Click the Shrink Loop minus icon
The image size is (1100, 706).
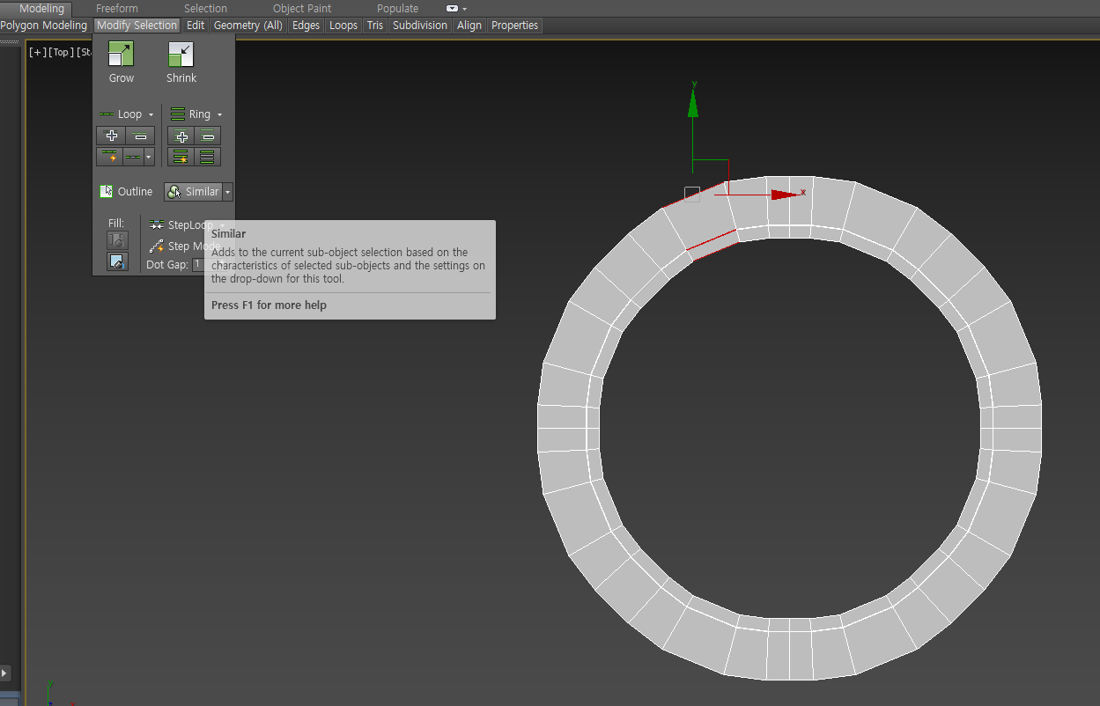coord(140,136)
